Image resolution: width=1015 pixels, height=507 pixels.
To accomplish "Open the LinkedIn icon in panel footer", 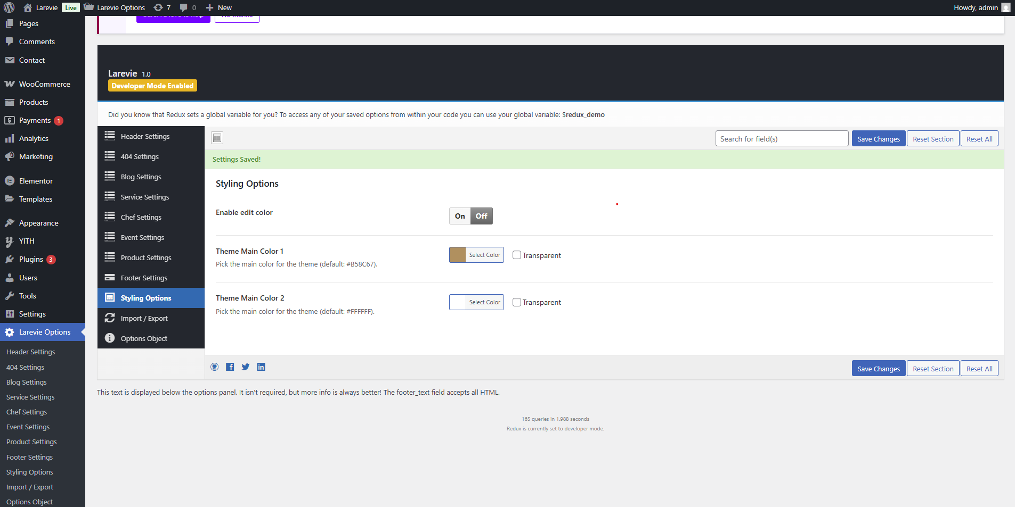I will [x=261, y=367].
